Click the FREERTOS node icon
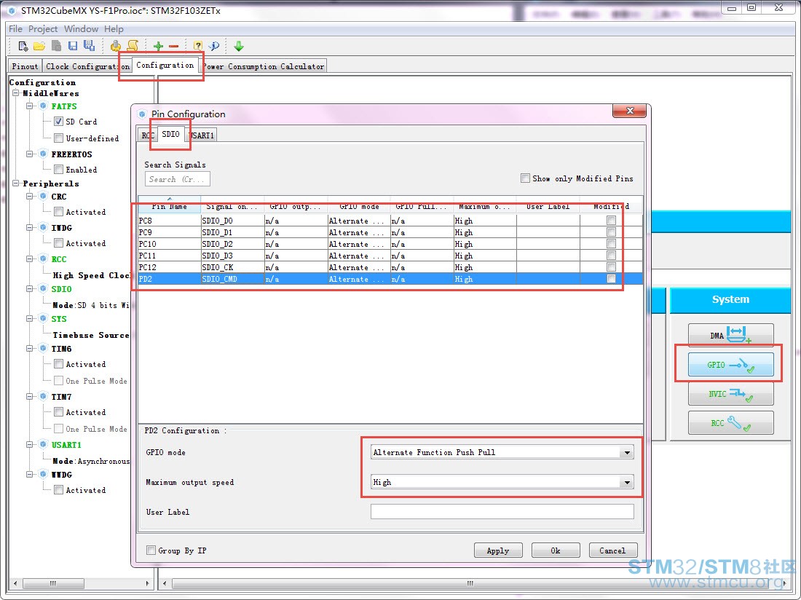801x600 pixels. [44, 154]
